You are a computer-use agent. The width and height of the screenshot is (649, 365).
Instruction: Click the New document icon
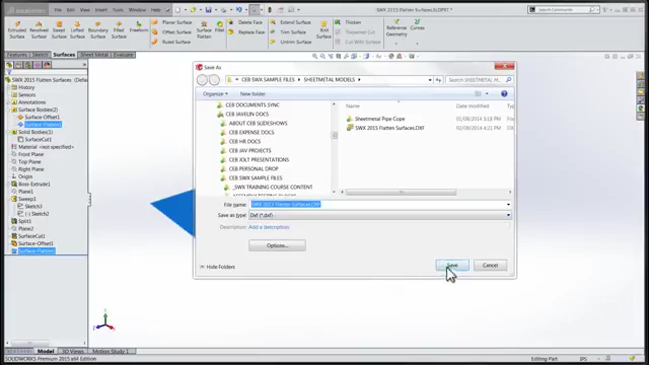178,10
